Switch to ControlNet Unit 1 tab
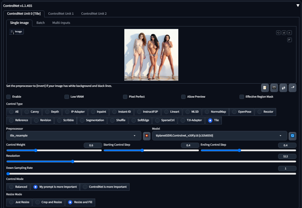This screenshot has height=208, width=302. click(61, 14)
